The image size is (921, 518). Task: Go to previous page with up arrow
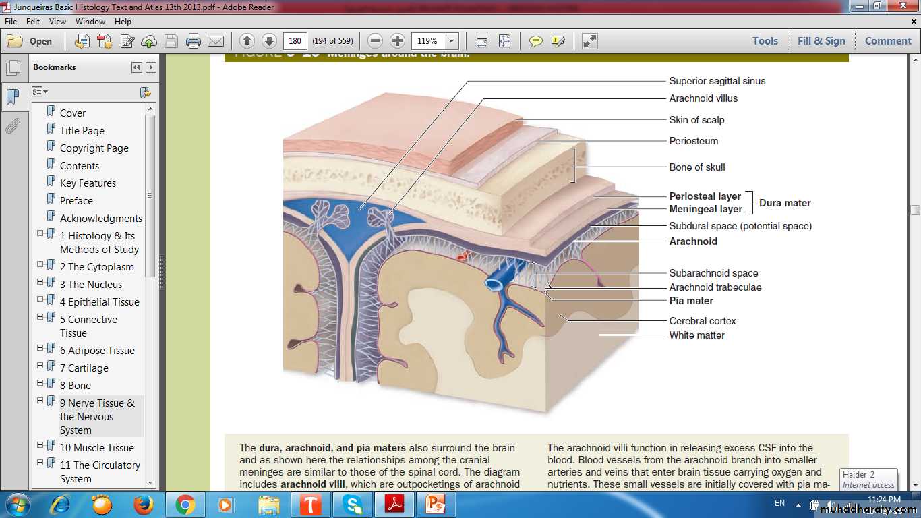(x=247, y=41)
